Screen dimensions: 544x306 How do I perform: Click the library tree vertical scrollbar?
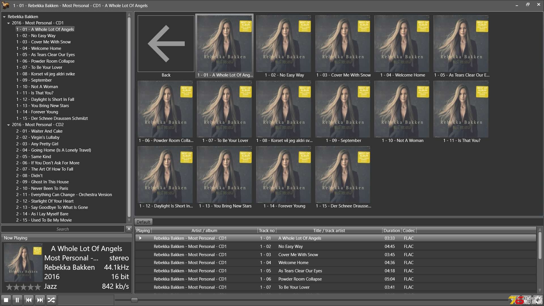129,118
